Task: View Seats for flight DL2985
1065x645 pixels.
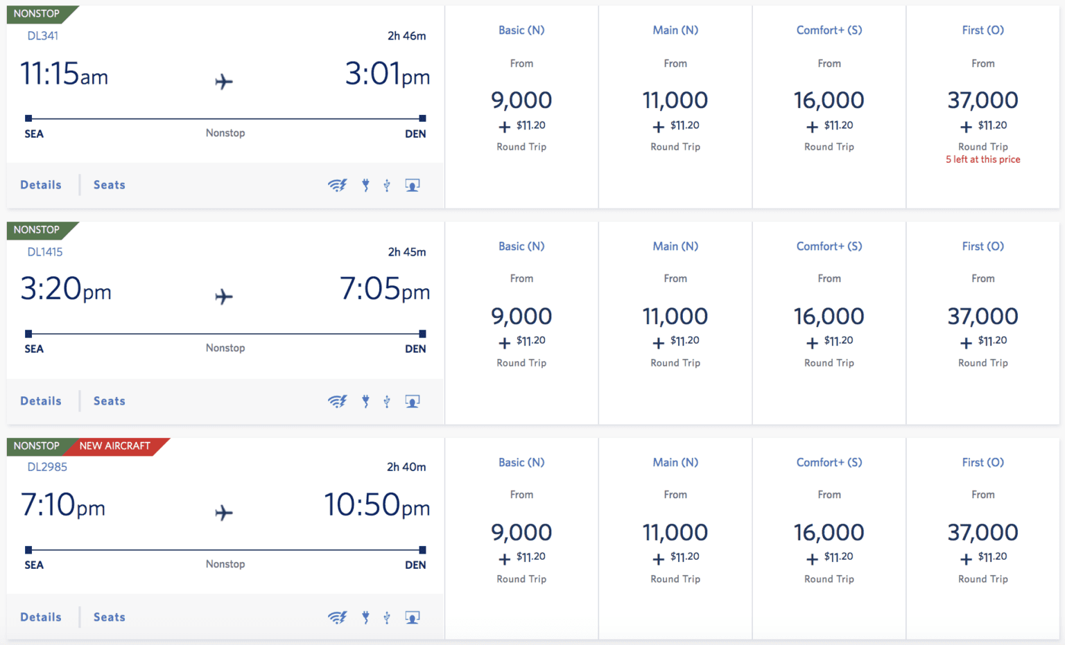Action: pos(109,617)
